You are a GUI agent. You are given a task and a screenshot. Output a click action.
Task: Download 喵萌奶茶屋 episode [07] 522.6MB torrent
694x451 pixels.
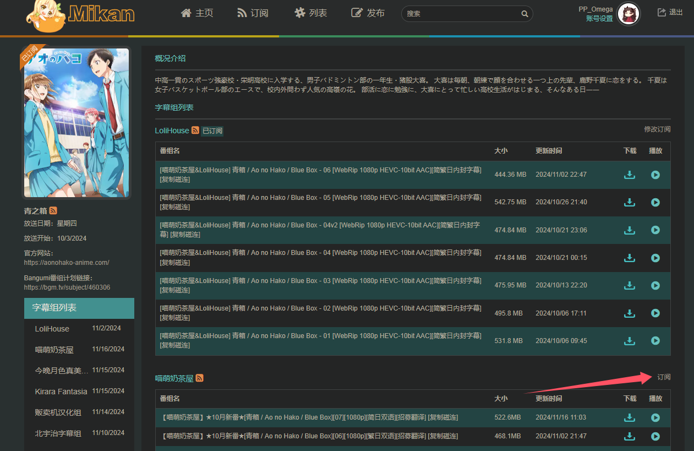(630, 417)
